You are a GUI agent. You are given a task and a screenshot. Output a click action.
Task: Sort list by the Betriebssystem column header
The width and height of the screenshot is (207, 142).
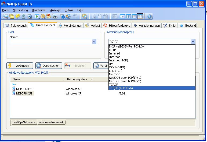[86, 79]
